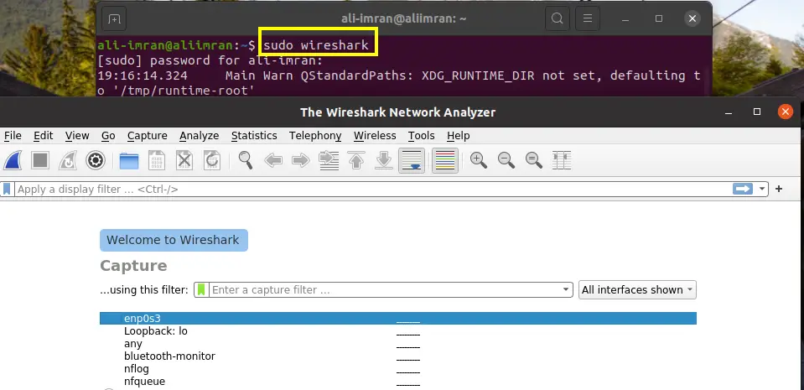Viewport: 804px width, 390px height.
Task: Open the View menu
Action: pos(77,136)
